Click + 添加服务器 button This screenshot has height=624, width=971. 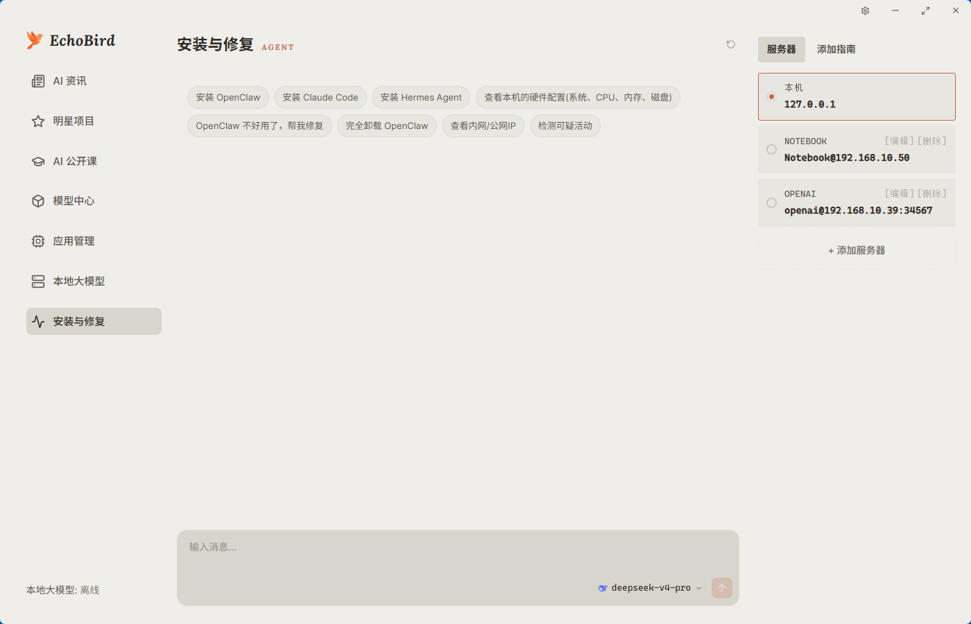[x=857, y=250]
